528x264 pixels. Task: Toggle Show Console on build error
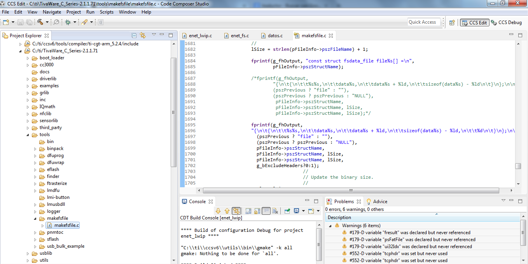click(x=236, y=211)
